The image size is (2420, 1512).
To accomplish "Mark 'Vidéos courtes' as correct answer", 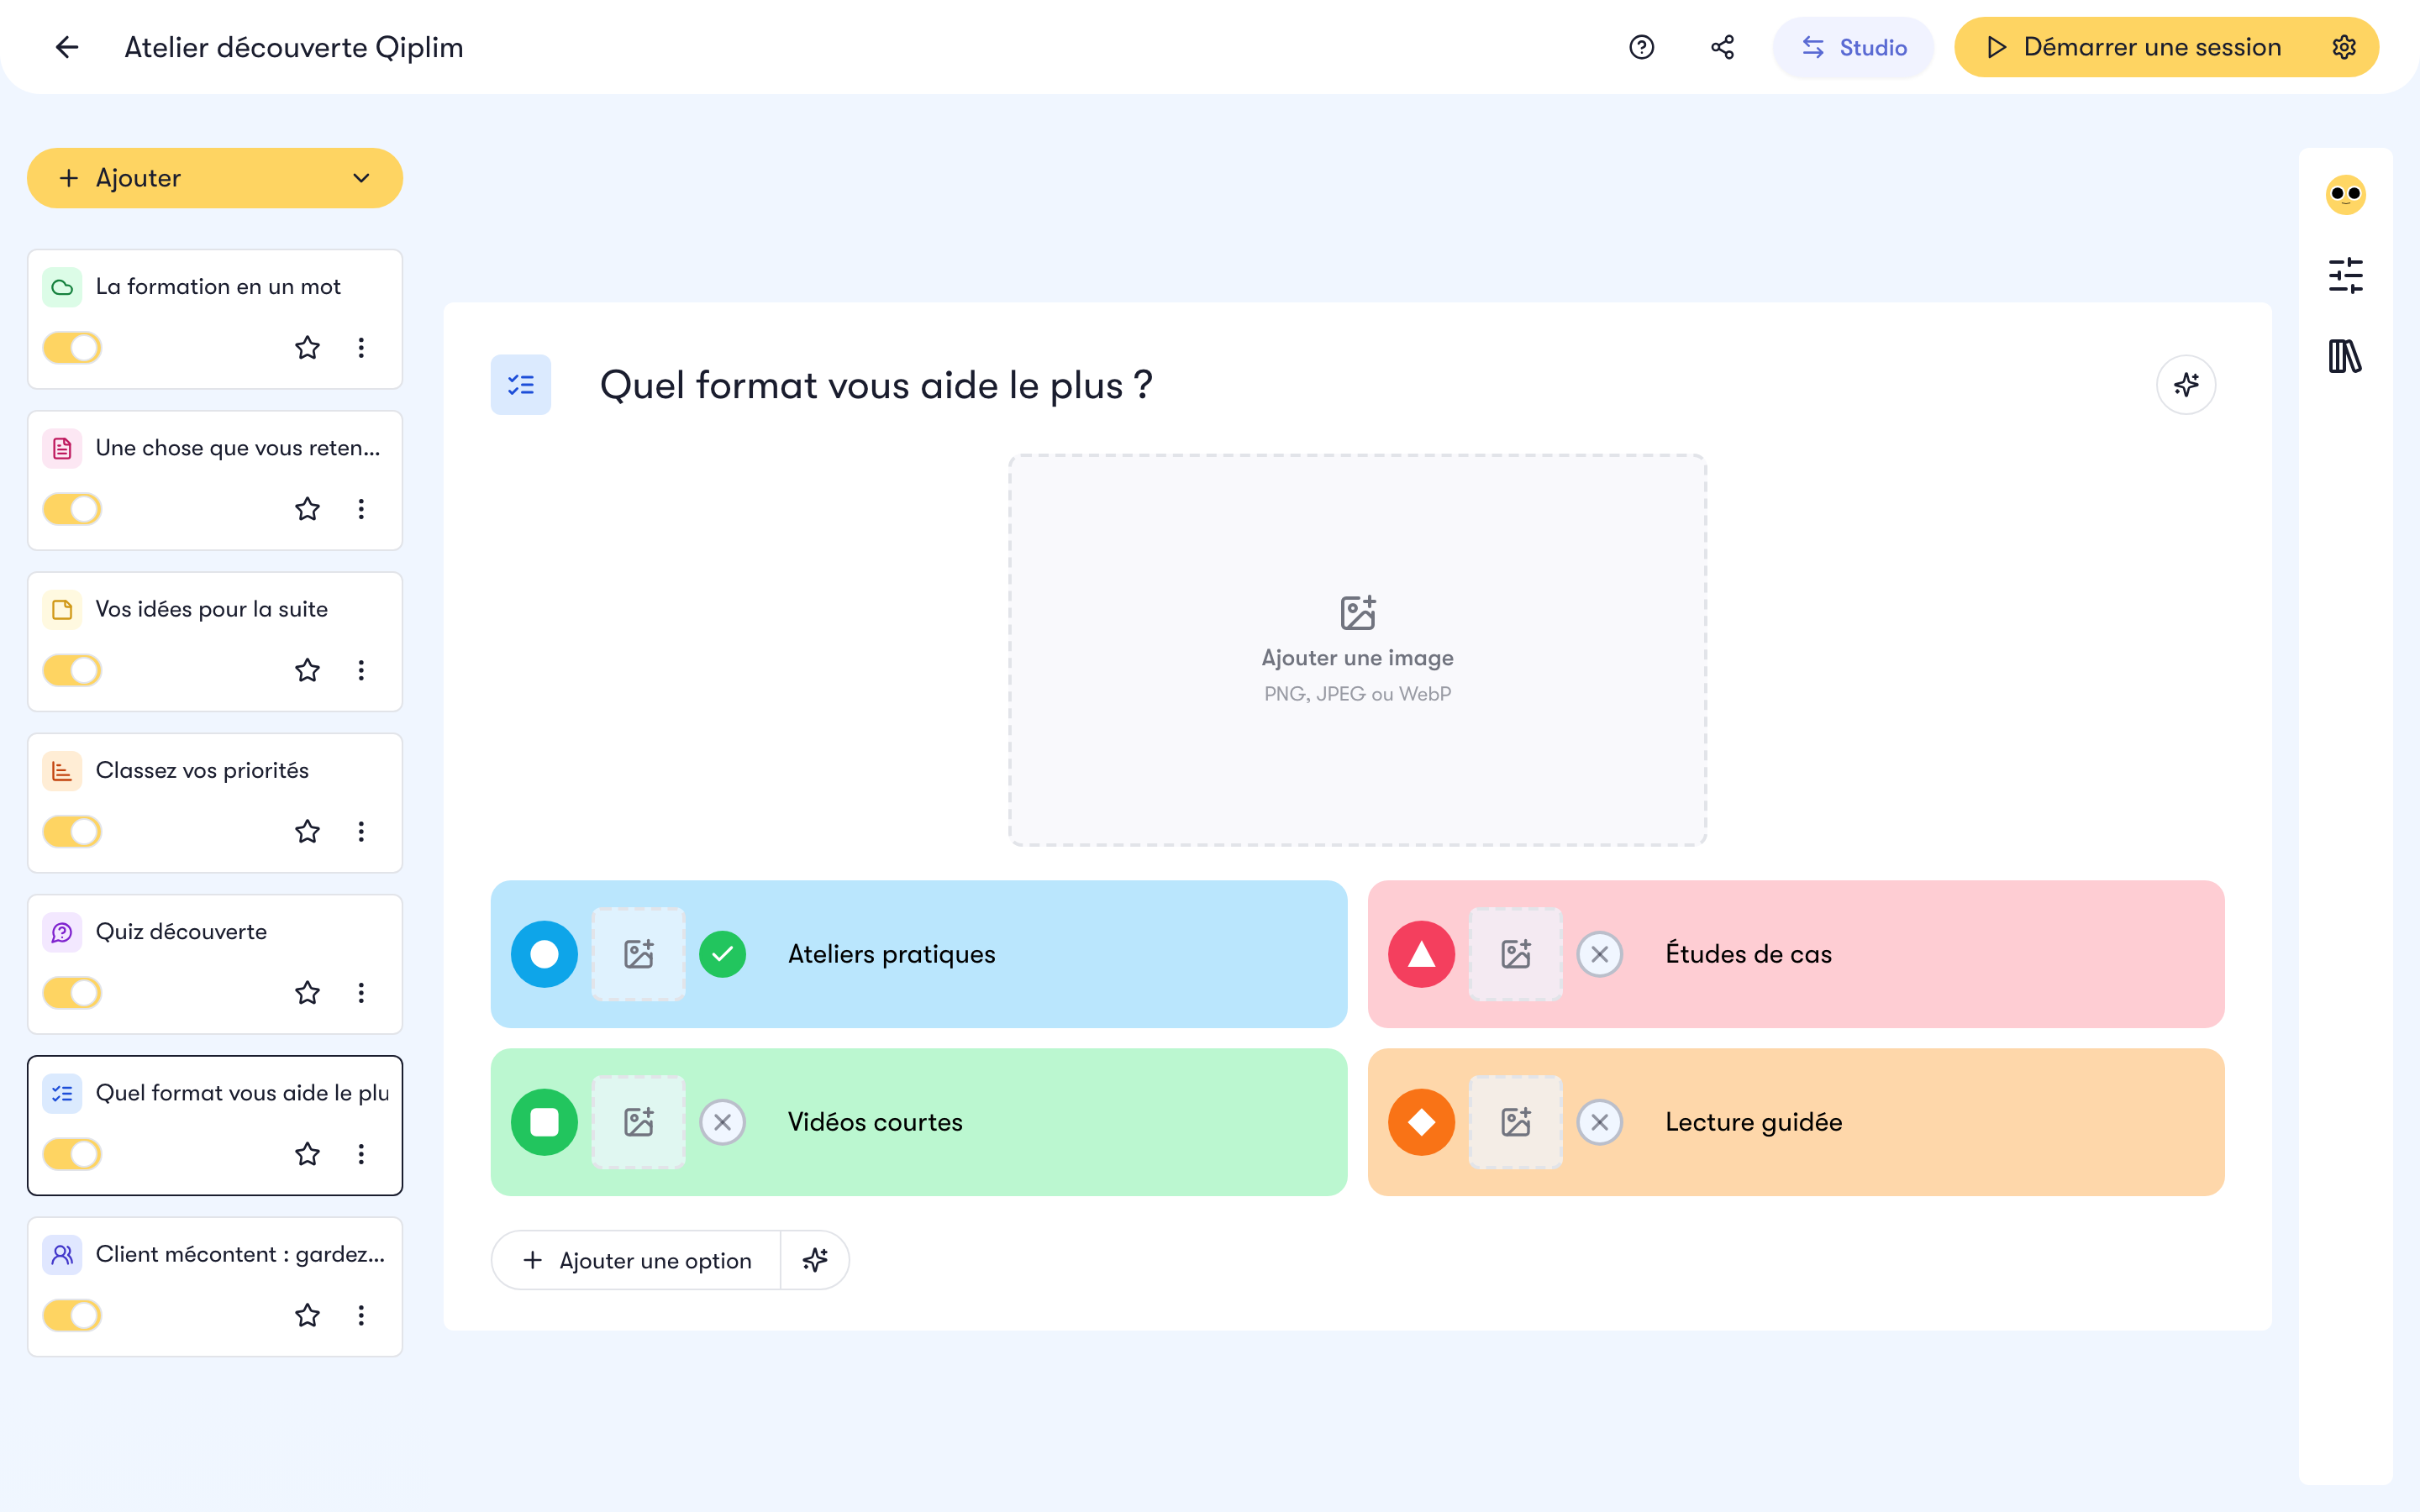I will coord(722,1122).
